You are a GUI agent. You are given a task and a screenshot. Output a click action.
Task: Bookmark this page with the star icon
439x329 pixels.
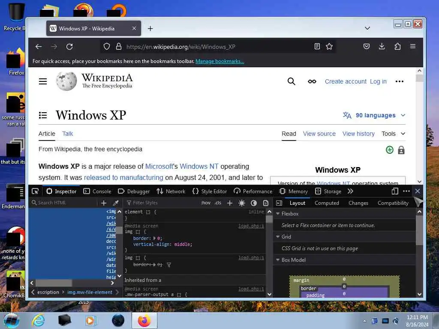click(329, 46)
